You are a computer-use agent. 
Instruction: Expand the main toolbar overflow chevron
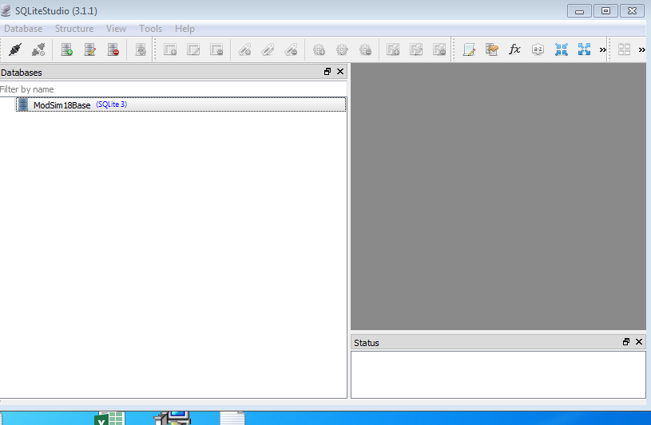603,49
